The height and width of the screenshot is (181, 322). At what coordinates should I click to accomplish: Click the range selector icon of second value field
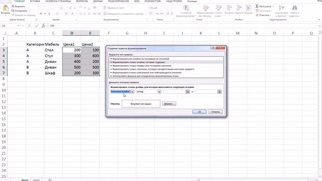point(219,92)
